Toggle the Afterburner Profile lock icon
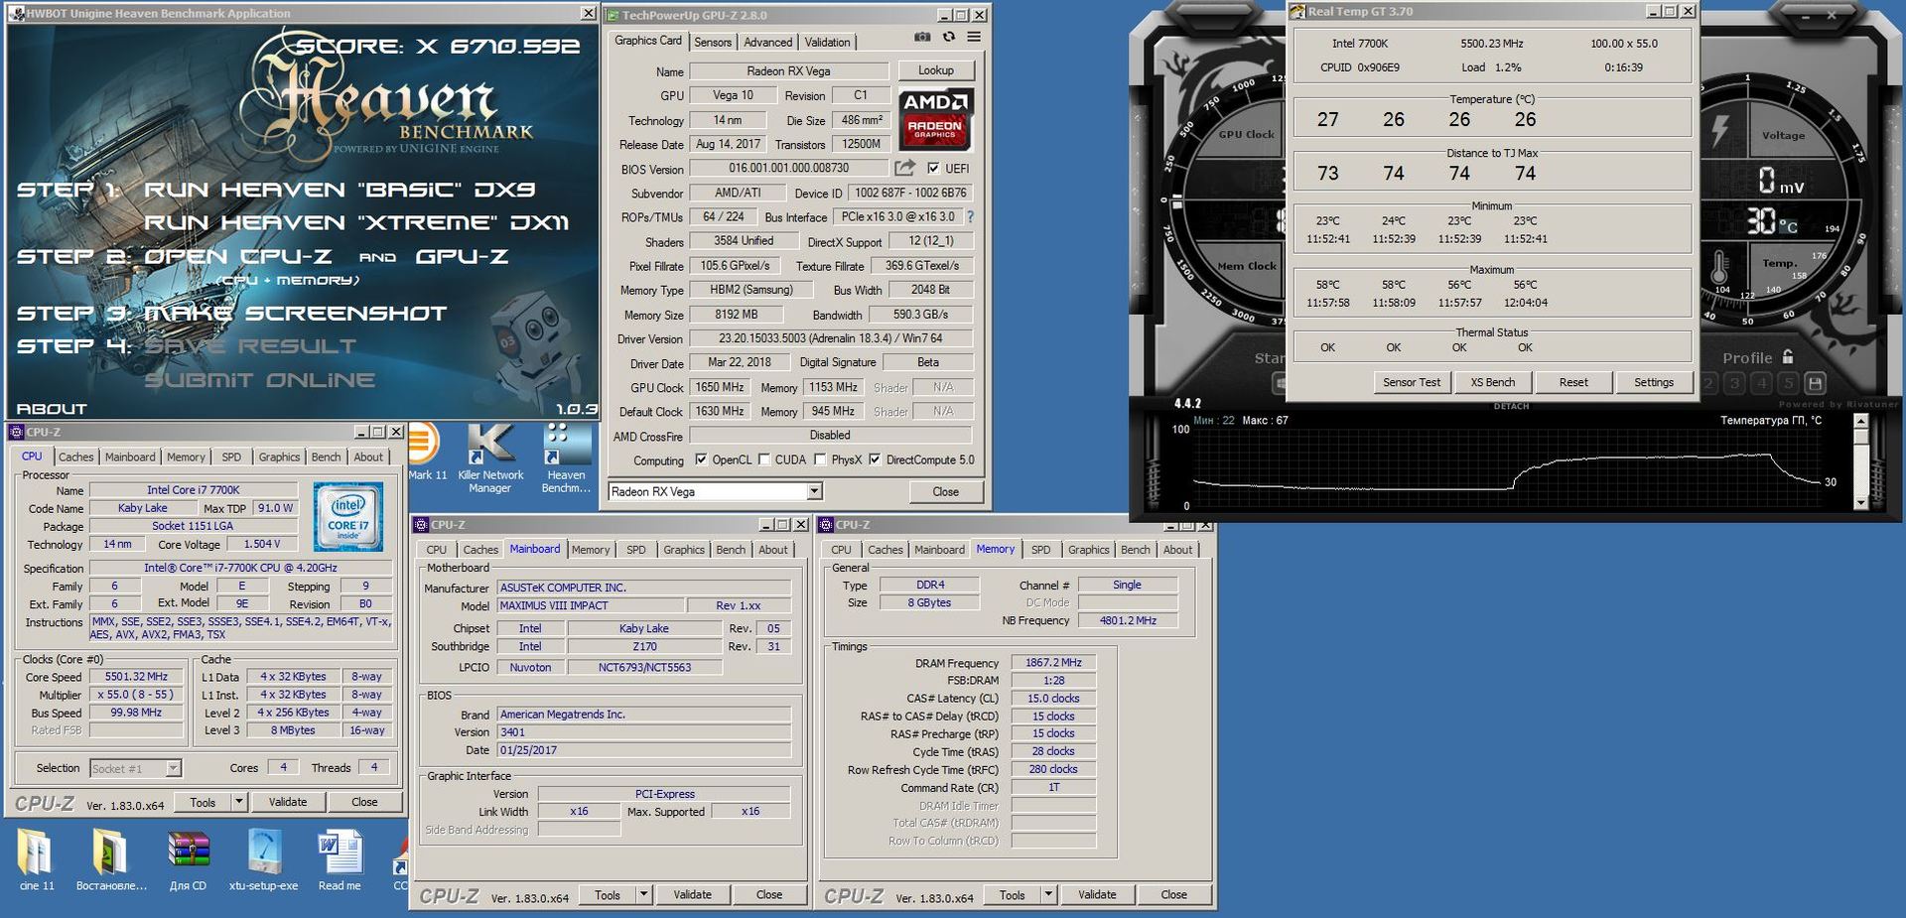 point(1788,356)
